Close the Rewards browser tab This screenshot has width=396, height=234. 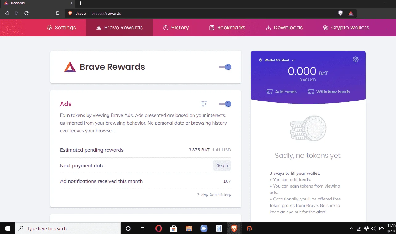coord(71,3)
